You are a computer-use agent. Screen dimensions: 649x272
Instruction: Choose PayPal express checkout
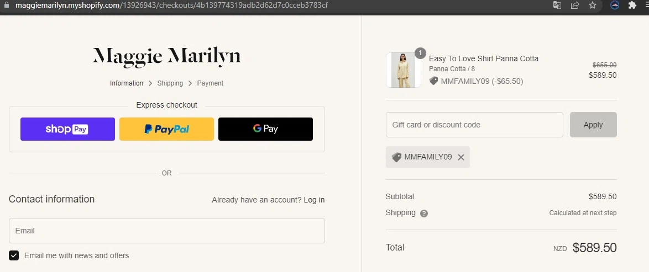(166, 129)
